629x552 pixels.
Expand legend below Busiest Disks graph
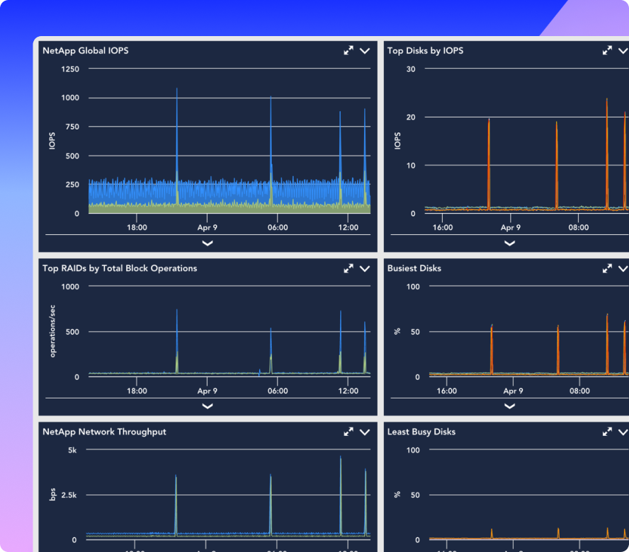(x=509, y=406)
